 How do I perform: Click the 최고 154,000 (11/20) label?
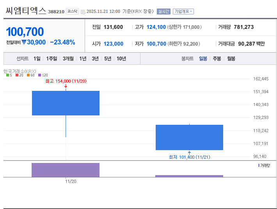tap(66, 81)
